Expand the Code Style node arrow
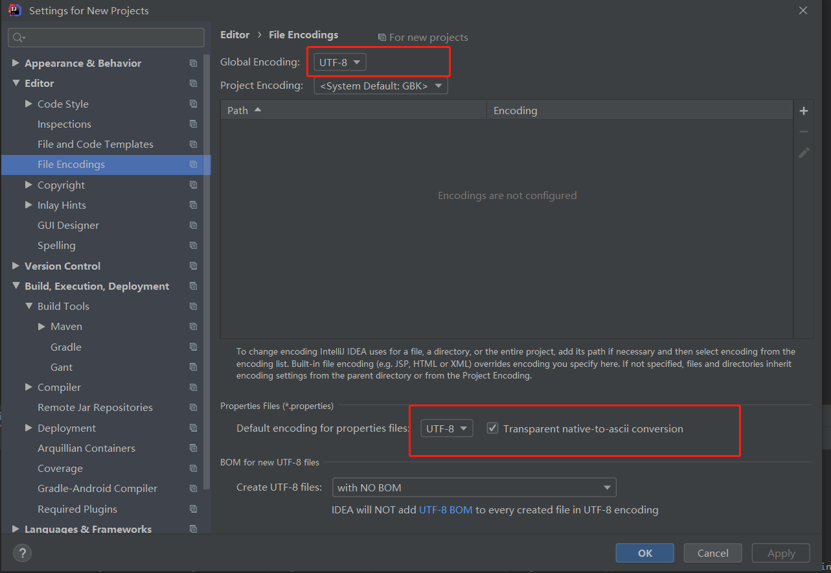This screenshot has width=831, height=573. click(x=28, y=104)
